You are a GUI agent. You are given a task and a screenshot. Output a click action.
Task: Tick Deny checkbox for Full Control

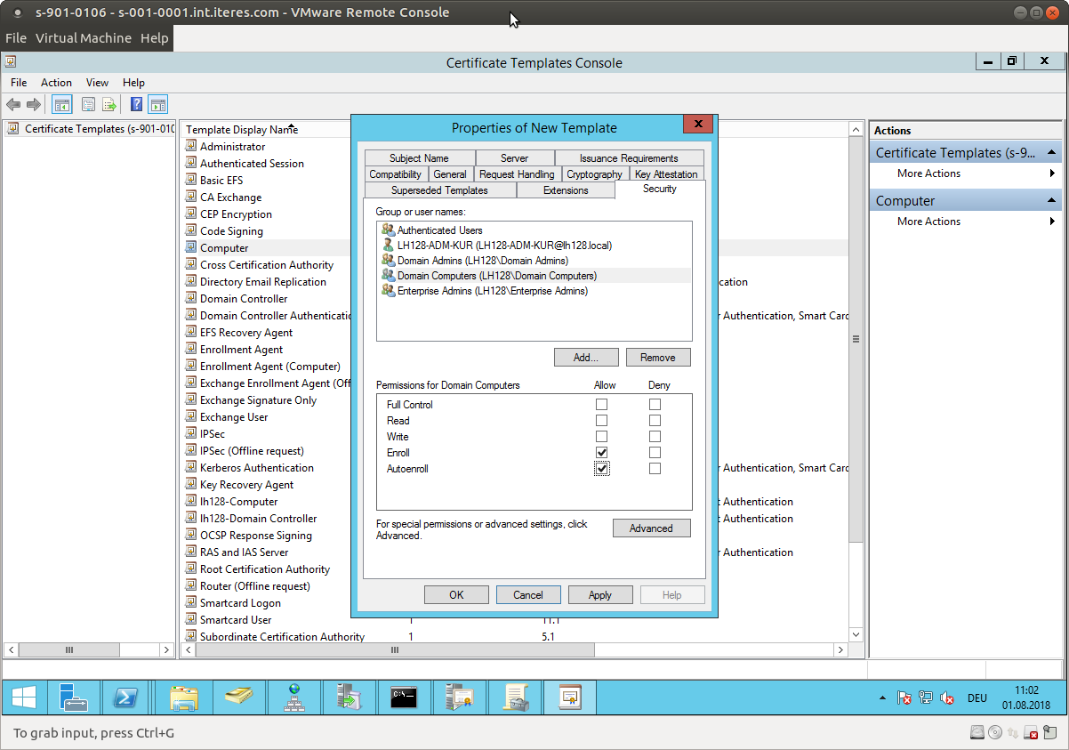pyautogui.click(x=655, y=405)
